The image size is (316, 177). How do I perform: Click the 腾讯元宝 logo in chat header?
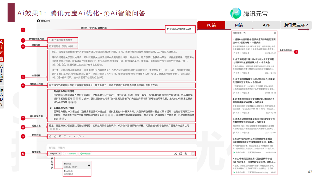click(44, 21)
